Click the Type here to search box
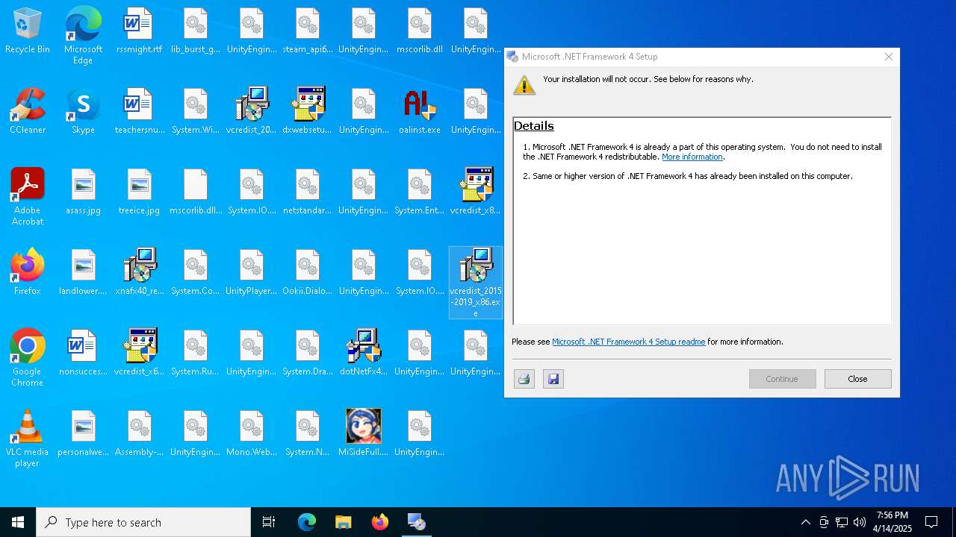 (143, 522)
